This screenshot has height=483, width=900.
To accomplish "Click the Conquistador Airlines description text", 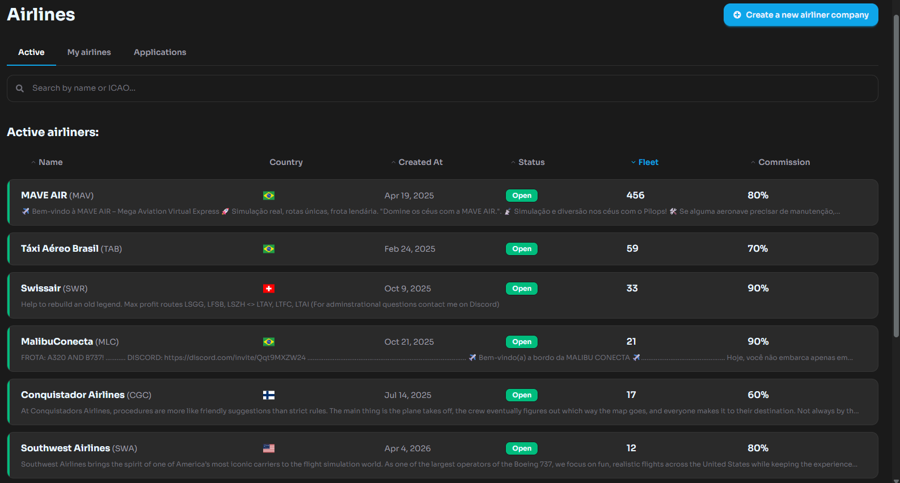I will coord(440,411).
